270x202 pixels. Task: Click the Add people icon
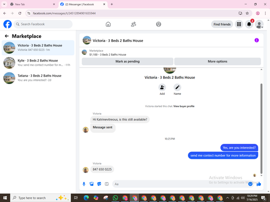(x=162, y=87)
